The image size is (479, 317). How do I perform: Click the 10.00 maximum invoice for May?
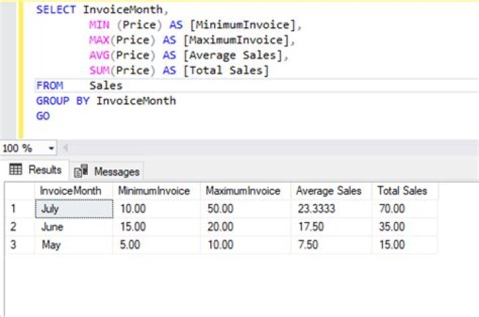click(x=220, y=245)
